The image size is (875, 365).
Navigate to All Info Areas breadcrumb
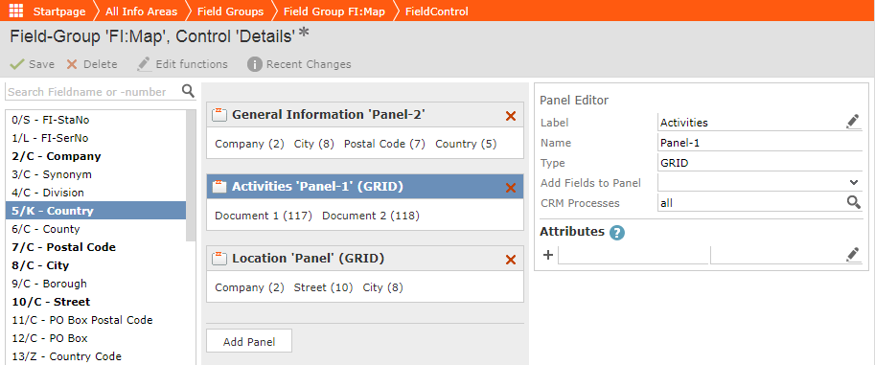[141, 11]
